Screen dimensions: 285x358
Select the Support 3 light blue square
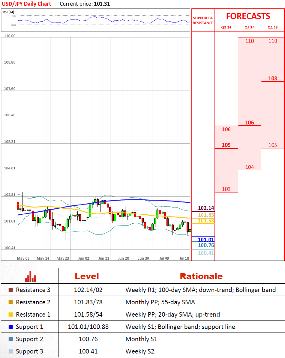11,351
